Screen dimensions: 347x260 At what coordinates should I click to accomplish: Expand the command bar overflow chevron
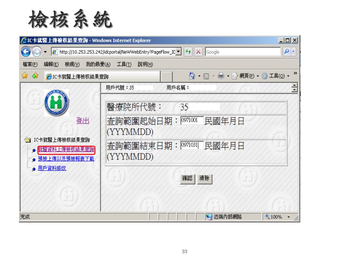coord(295,73)
